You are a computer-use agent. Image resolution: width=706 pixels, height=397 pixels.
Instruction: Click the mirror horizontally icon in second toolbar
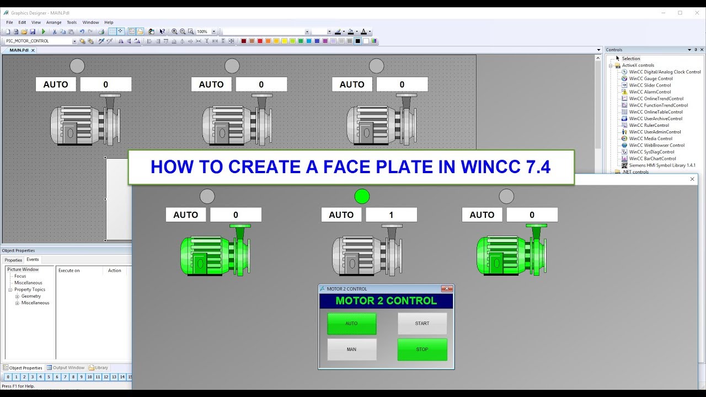[121, 41]
